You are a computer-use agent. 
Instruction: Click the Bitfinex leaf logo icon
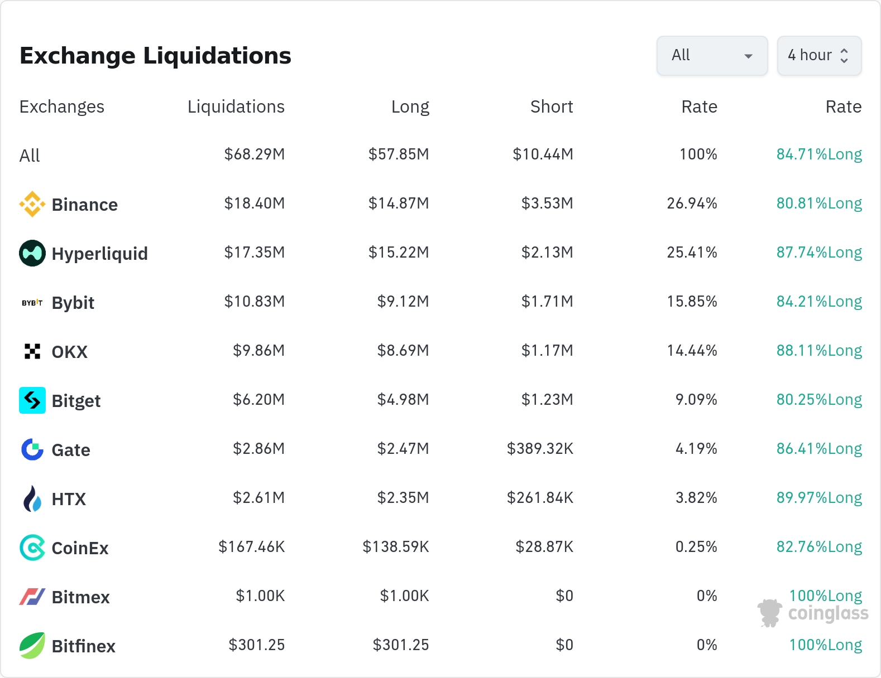(32, 646)
